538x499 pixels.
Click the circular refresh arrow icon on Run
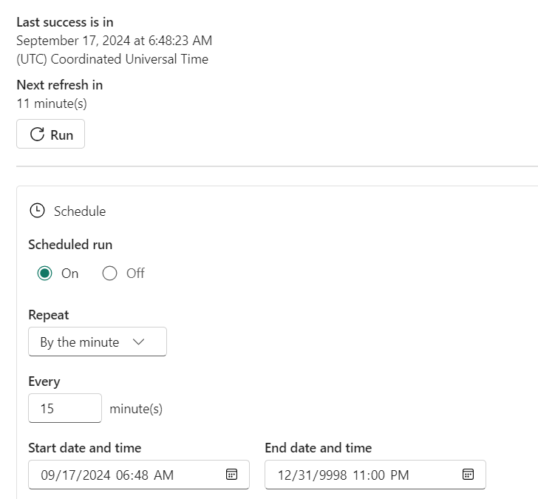coord(37,135)
